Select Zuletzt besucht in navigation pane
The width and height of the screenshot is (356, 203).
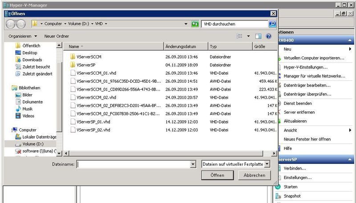(x=36, y=67)
